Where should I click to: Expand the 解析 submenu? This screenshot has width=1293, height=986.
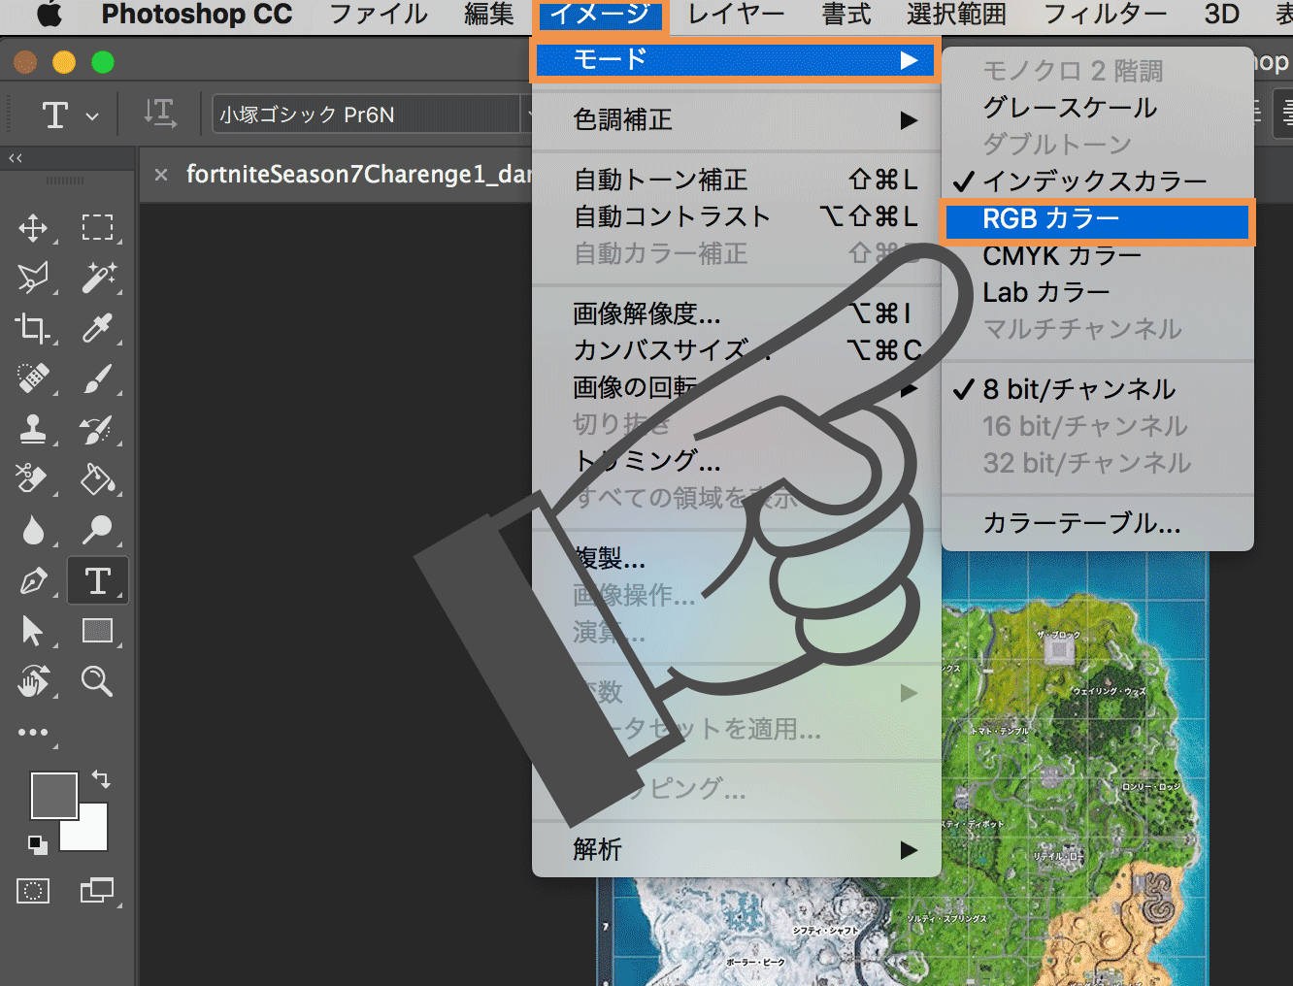[737, 850]
